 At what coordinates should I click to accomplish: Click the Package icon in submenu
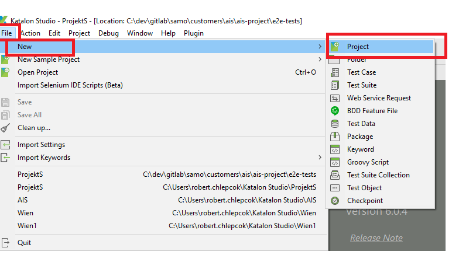(x=335, y=137)
